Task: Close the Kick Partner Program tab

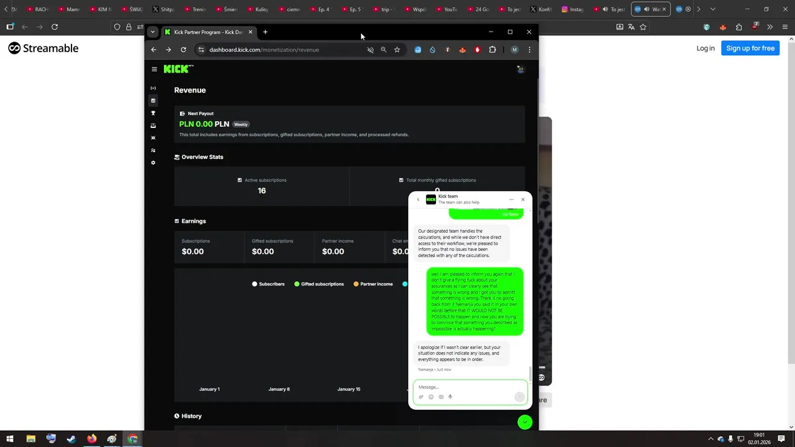Action: click(x=250, y=32)
